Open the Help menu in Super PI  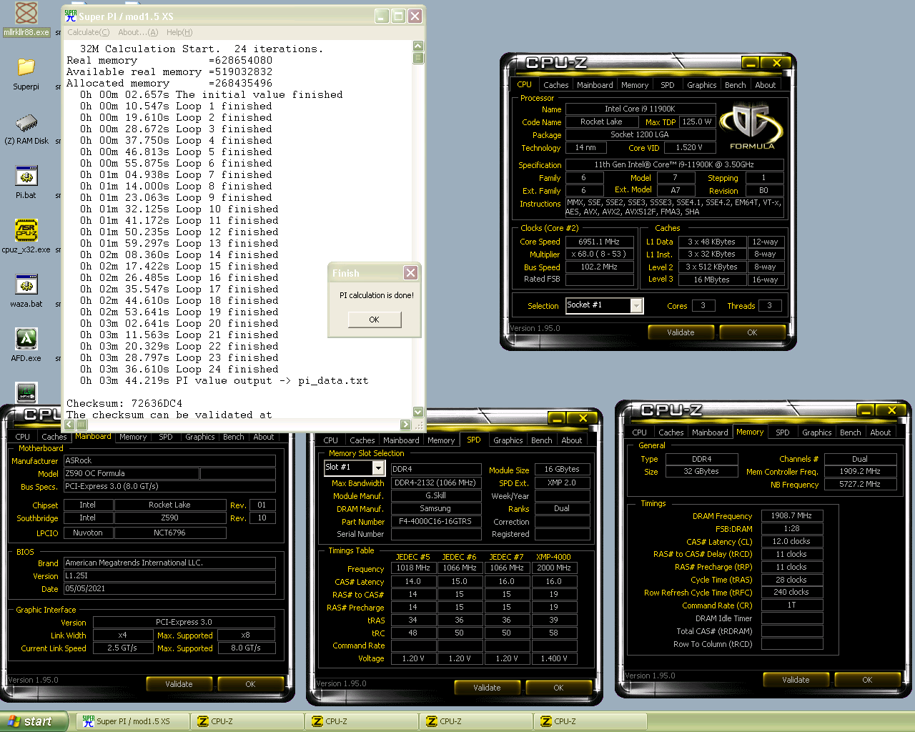click(x=179, y=32)
